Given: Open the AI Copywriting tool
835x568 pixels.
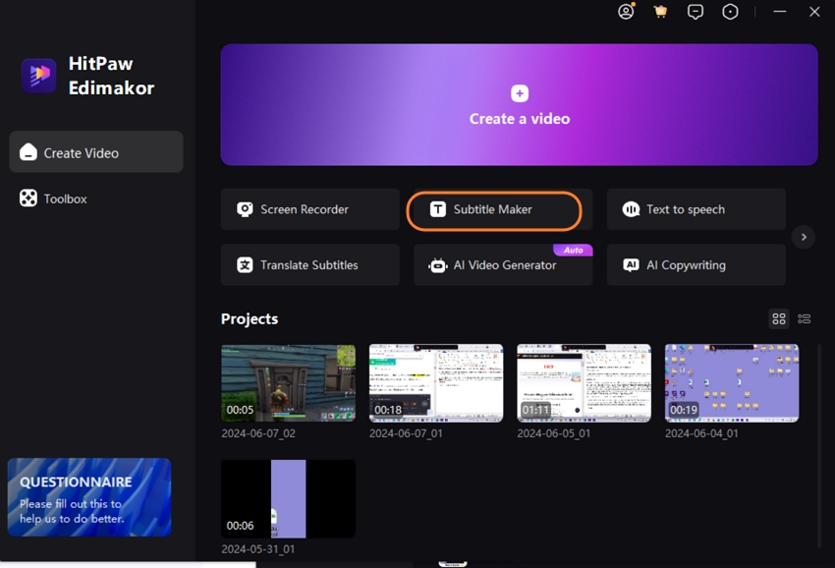Looking at the screenshot, I should coord(696,264).
